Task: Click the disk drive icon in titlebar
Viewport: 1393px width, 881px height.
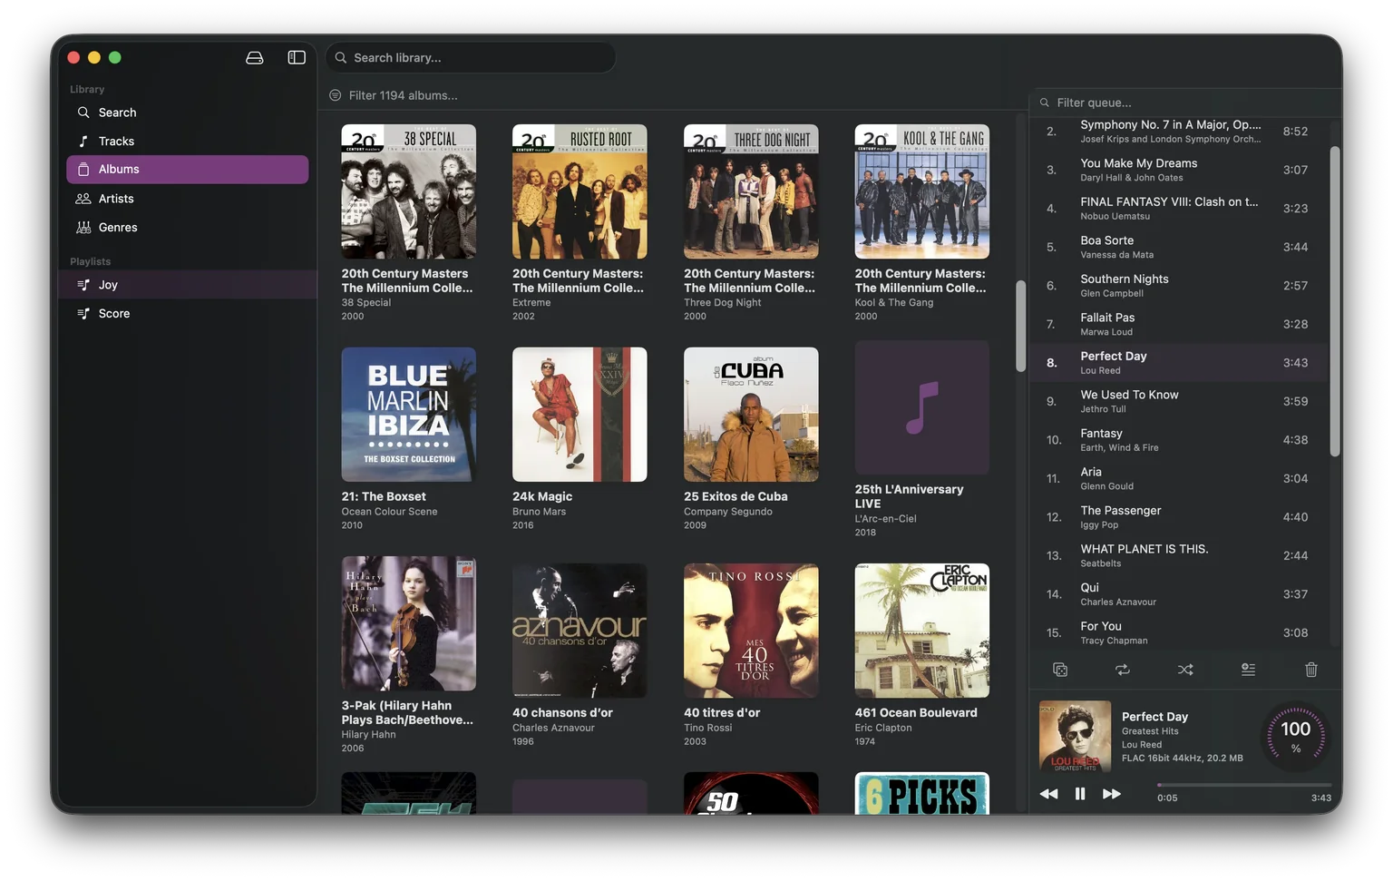Action: (254, 56)
